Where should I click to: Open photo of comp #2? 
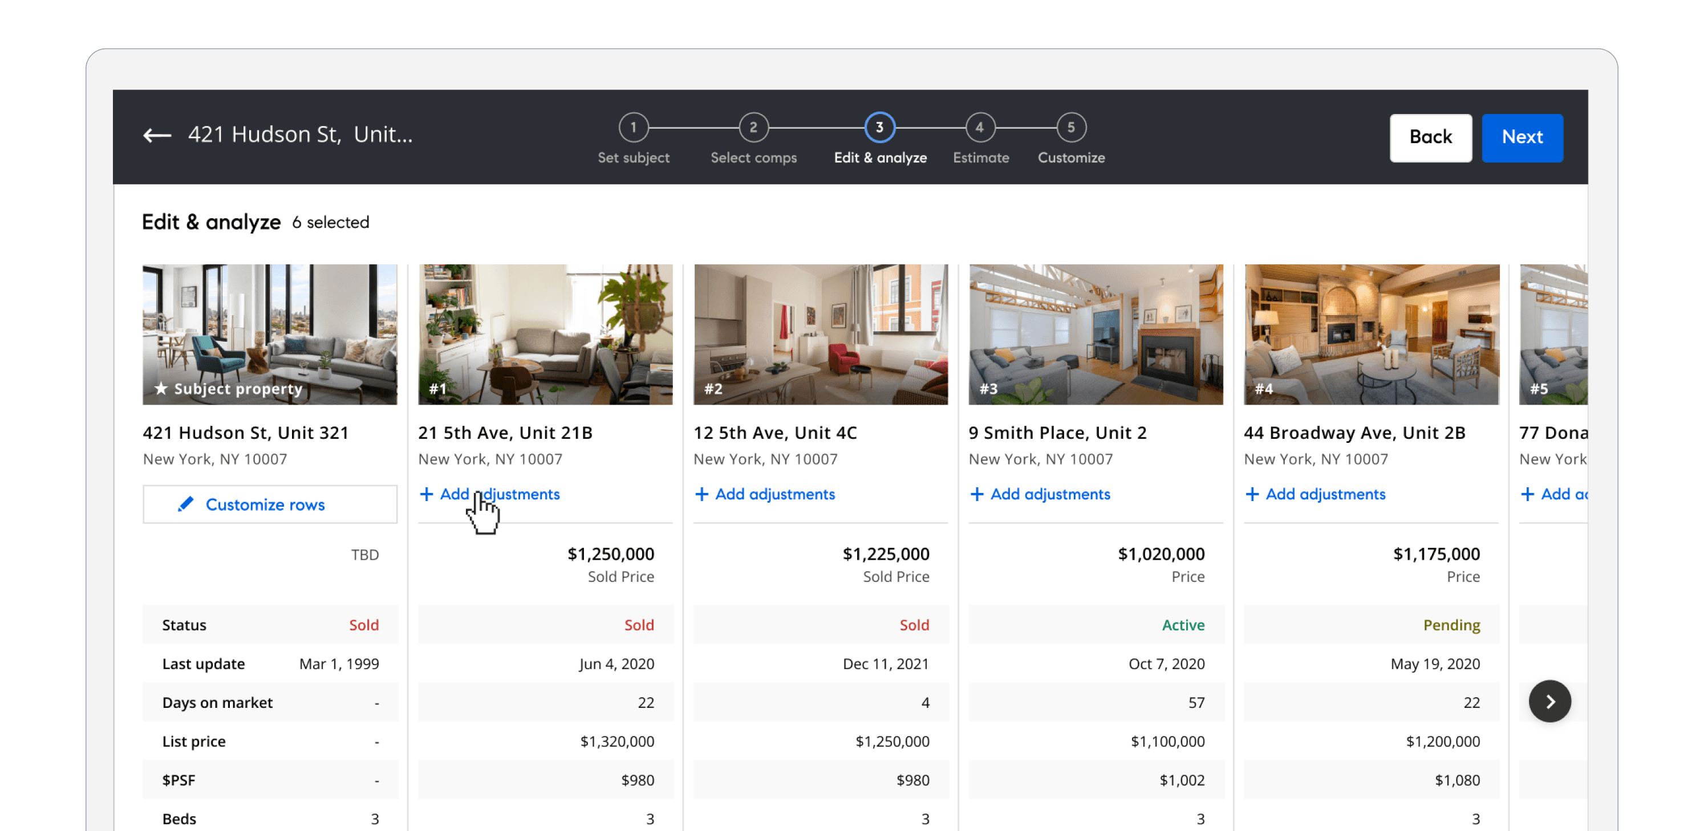click(x=820, y=335)
